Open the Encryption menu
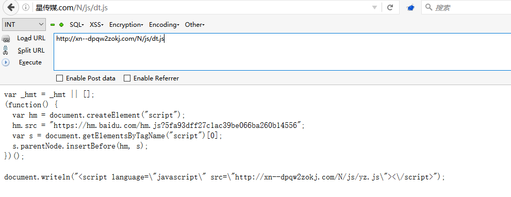 (126, 25)
